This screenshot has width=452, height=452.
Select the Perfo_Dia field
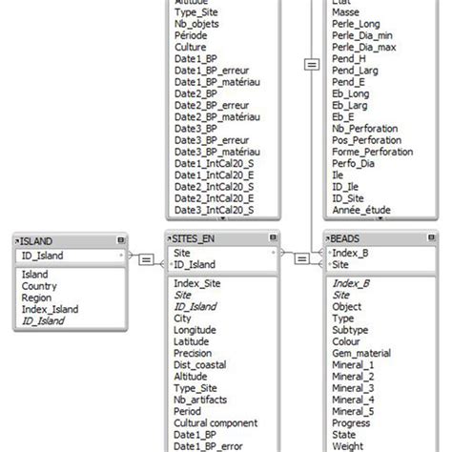point(353,163)
